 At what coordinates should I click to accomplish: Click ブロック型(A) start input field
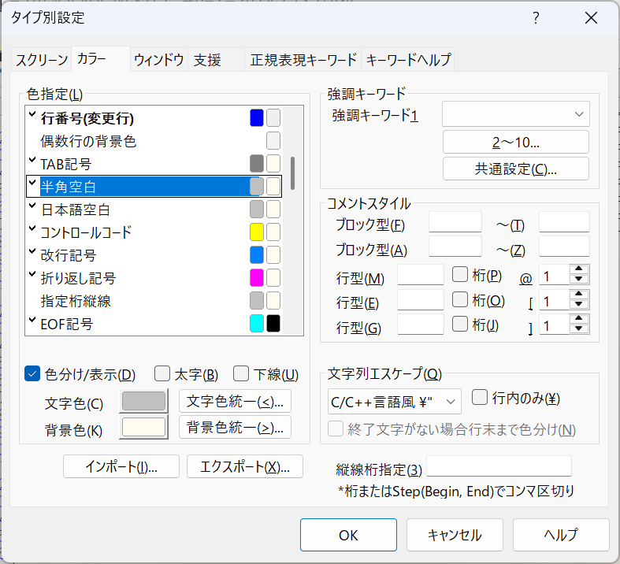455,247
